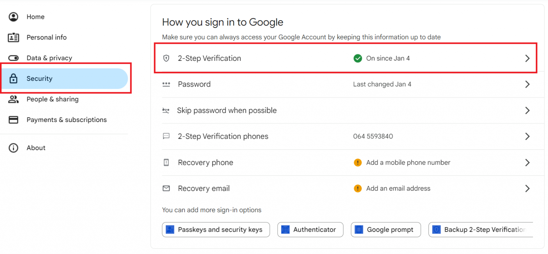
Task: Click the warning icon next to Recovery phone
Action: [x=358, y=163]
